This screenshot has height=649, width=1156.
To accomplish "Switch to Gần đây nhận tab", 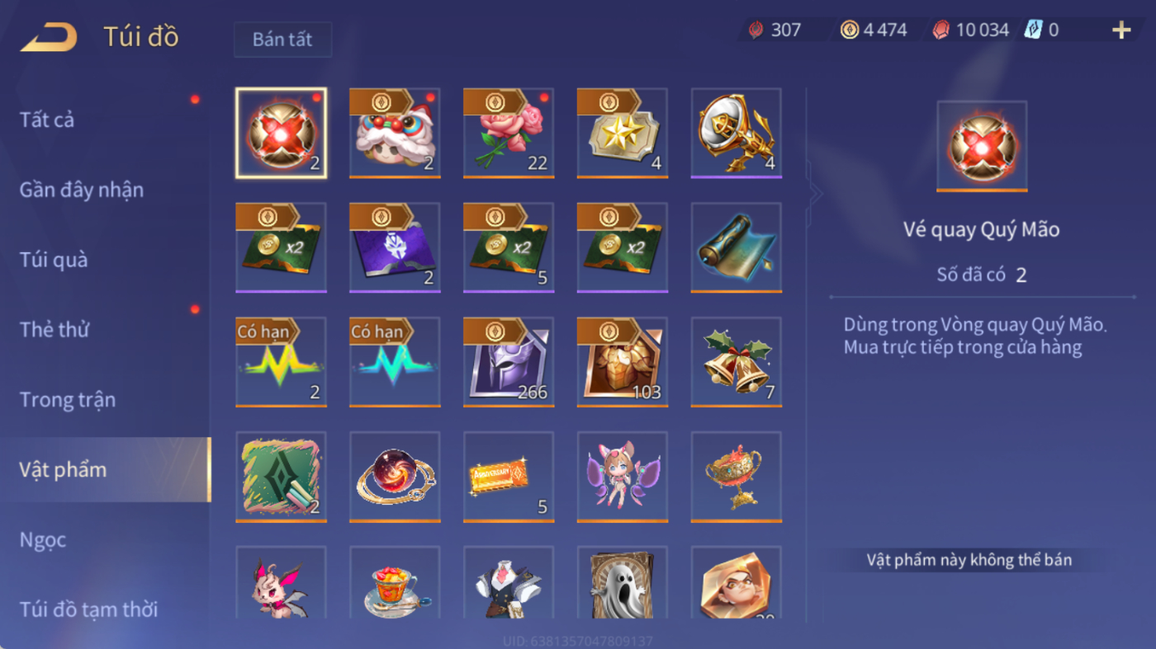I will click(82, 190).
